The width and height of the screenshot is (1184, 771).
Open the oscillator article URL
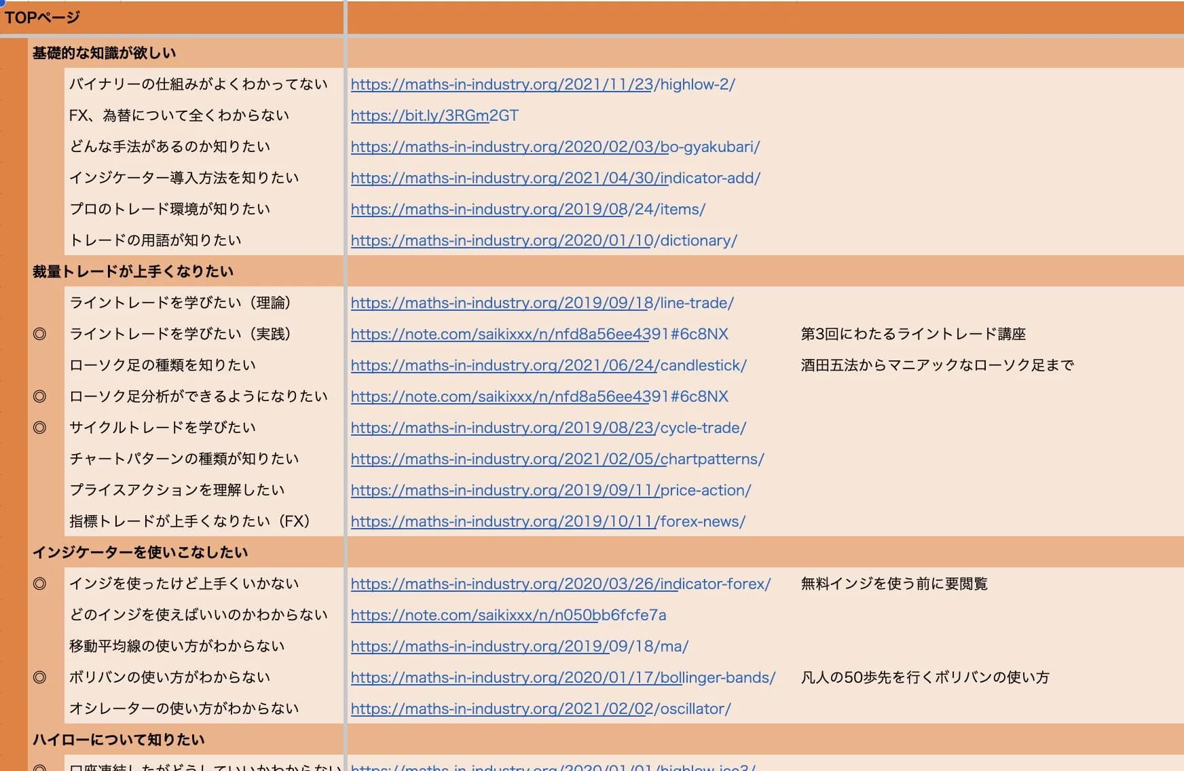point(540,709)
